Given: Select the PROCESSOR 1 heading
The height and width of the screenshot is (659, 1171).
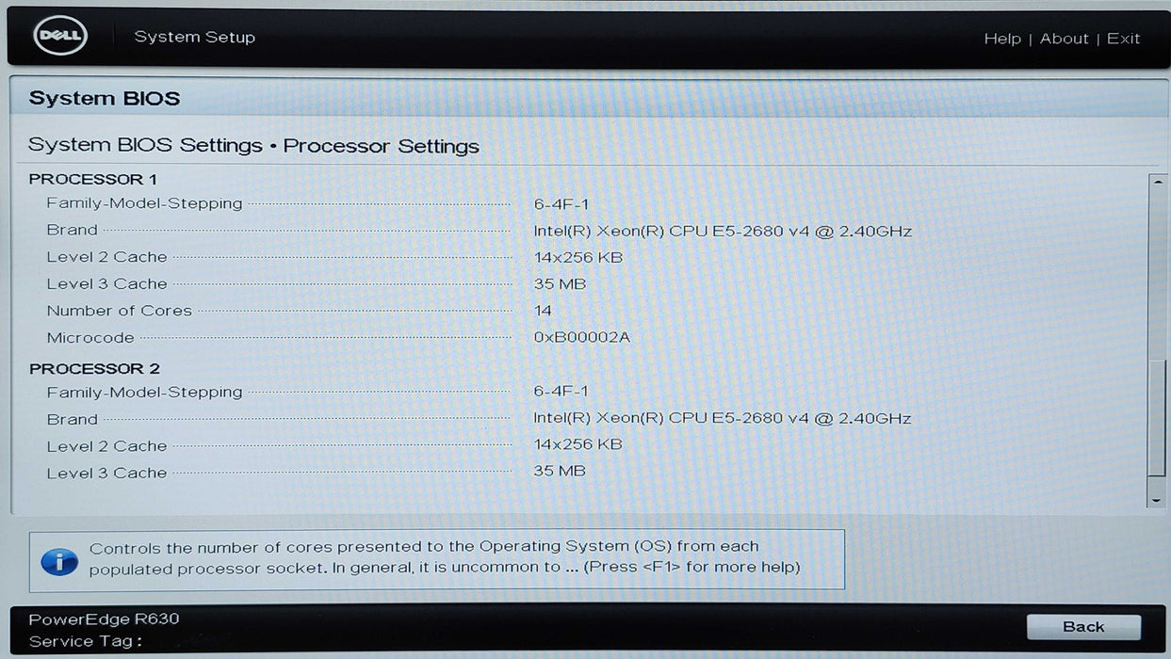Looking at the screenshot, I should pyautogui.click(x=93, y=179).
